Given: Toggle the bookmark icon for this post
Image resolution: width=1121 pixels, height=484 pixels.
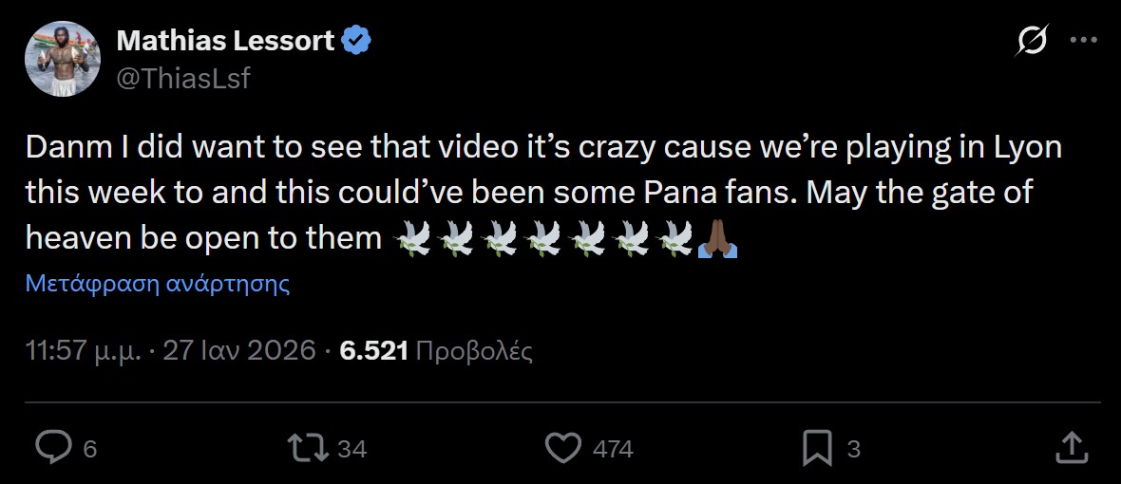Looking at the screenshot, I should 817,448.
